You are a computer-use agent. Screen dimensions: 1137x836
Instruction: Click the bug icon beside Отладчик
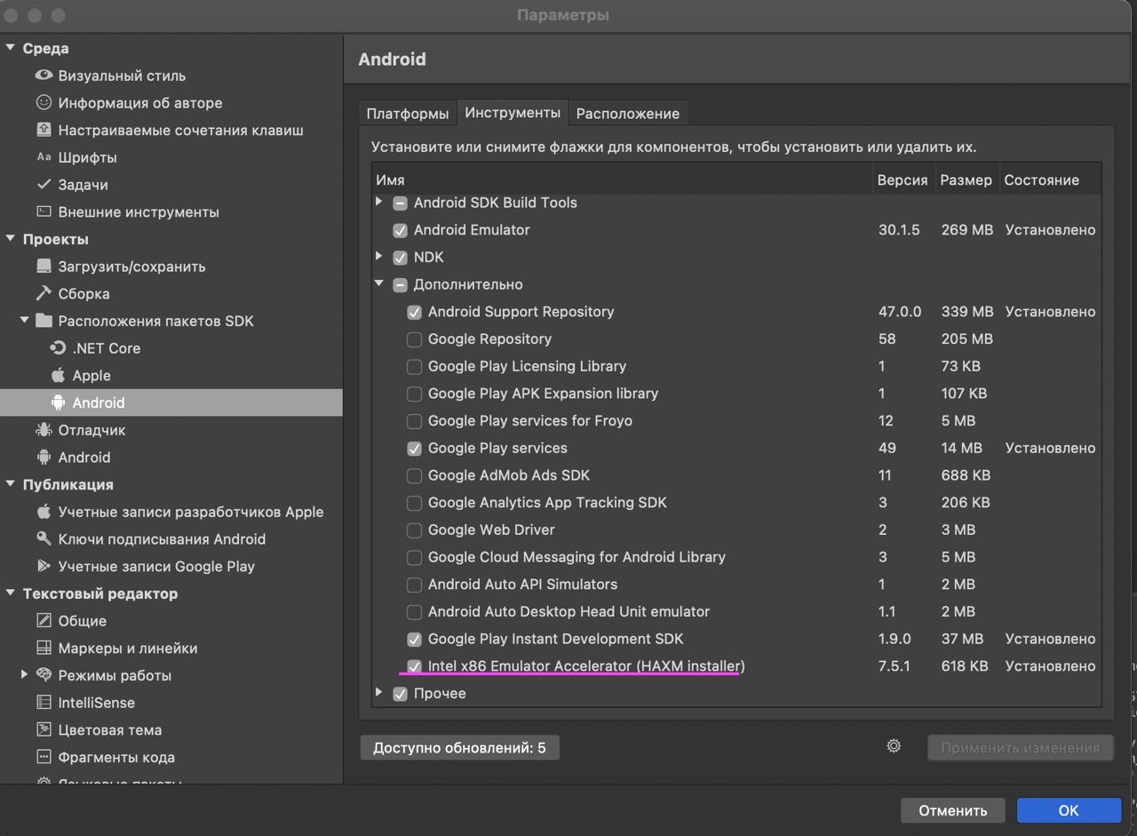click(x=44, y=430)
